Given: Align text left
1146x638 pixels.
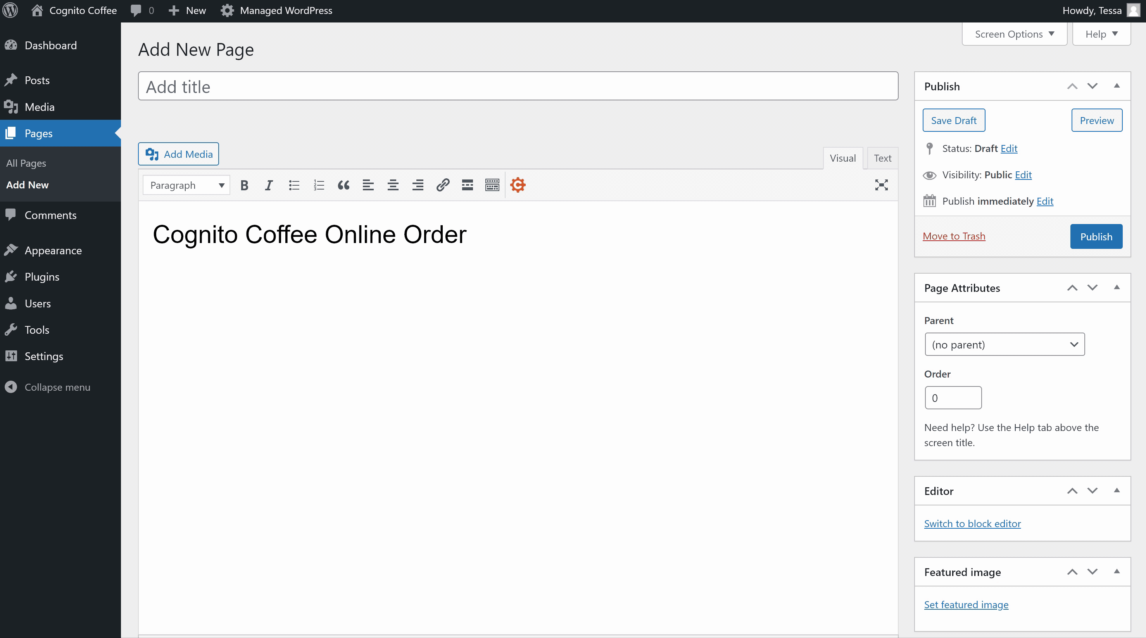Looking at the screenshot, I should point(368,185).
